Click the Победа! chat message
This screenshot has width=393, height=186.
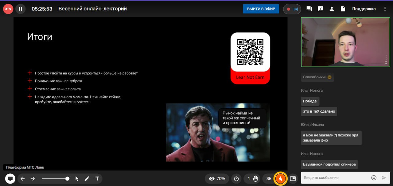click(x=310, y=101)
